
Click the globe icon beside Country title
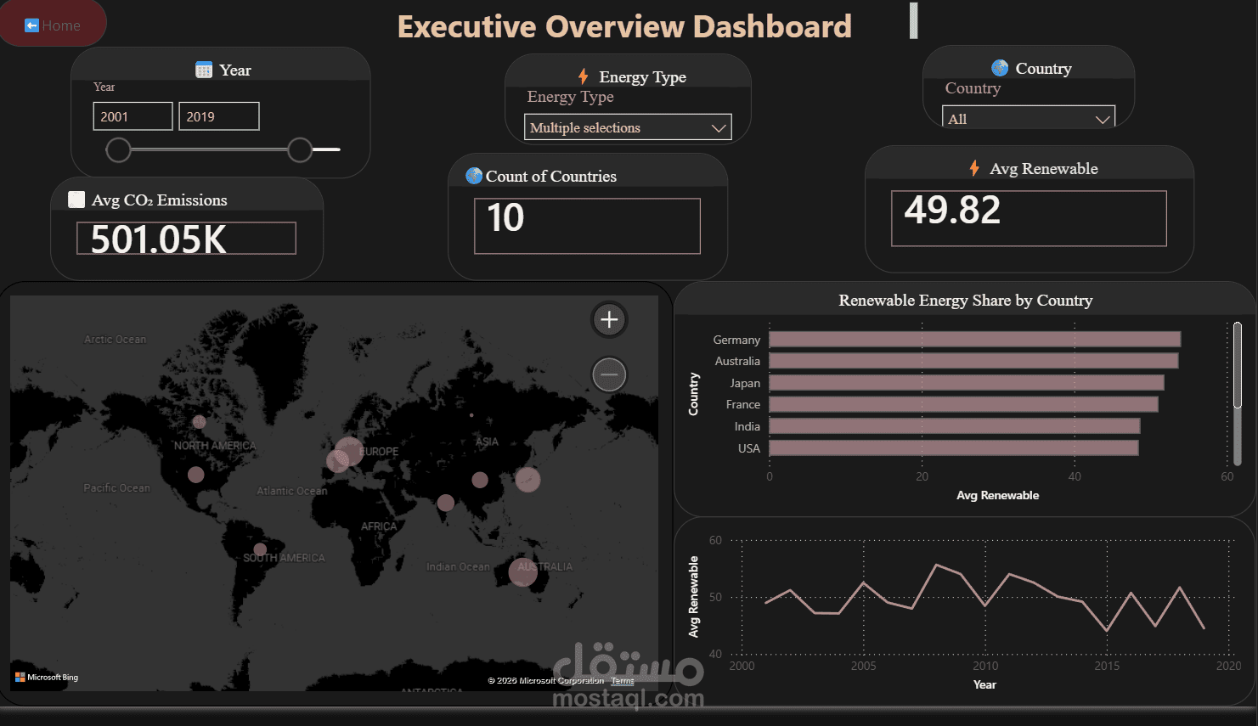tap(1000, 68)
